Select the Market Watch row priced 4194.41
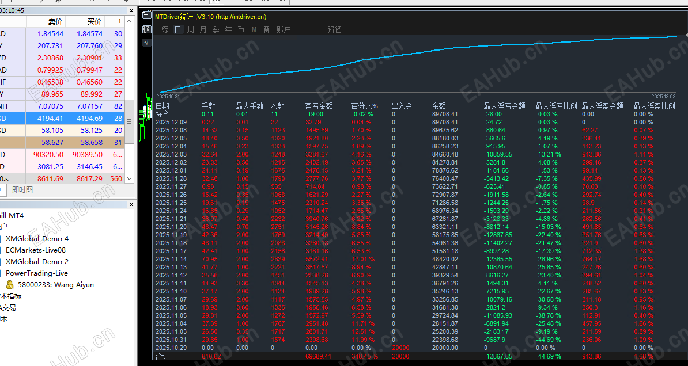The height and width of the screenshot is (366, 688). [62, 119]
